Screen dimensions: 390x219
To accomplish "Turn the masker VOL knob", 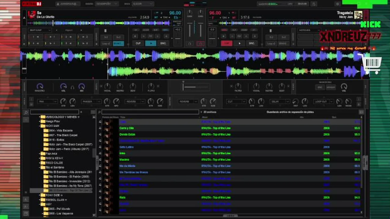I will [344, 86].
